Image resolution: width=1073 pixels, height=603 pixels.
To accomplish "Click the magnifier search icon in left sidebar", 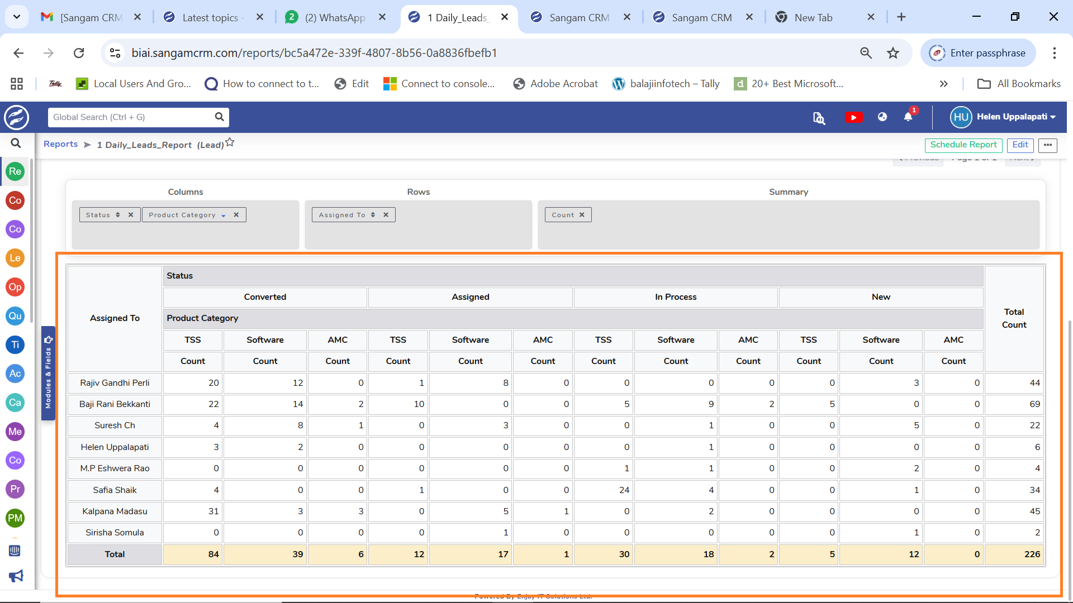I will coord(16,143).
